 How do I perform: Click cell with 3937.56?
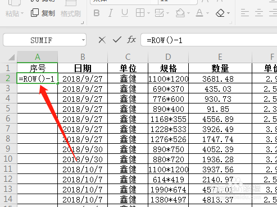coord(220,169)
